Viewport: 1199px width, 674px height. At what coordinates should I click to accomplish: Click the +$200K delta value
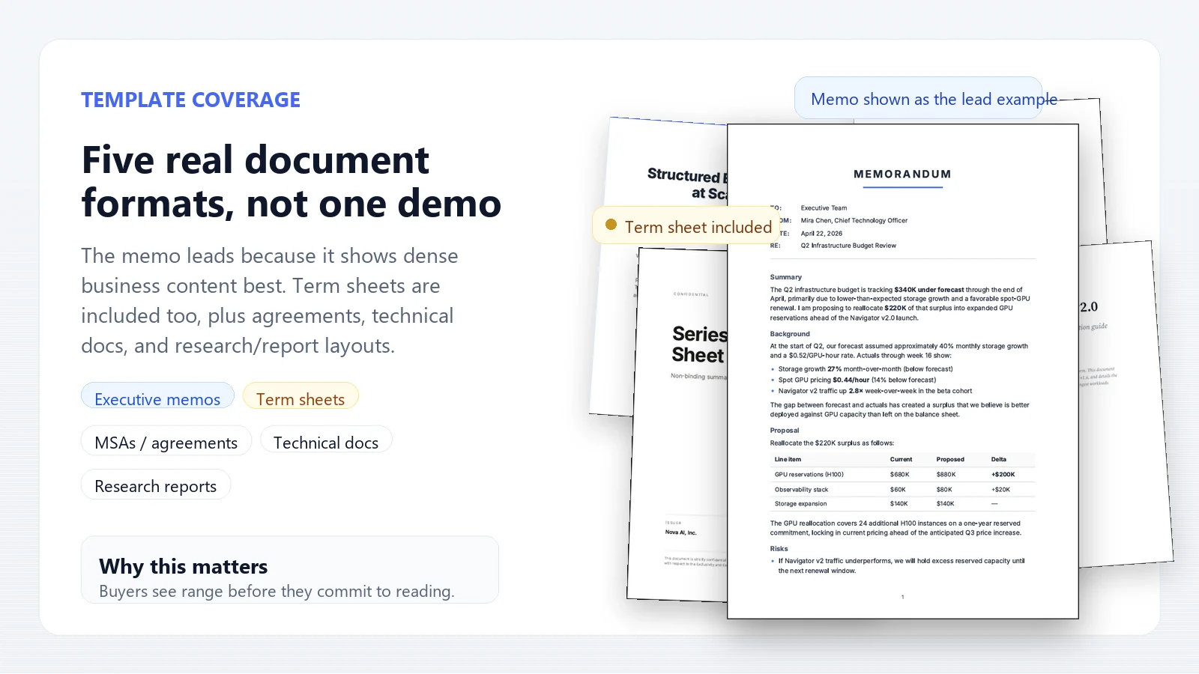1003,474
